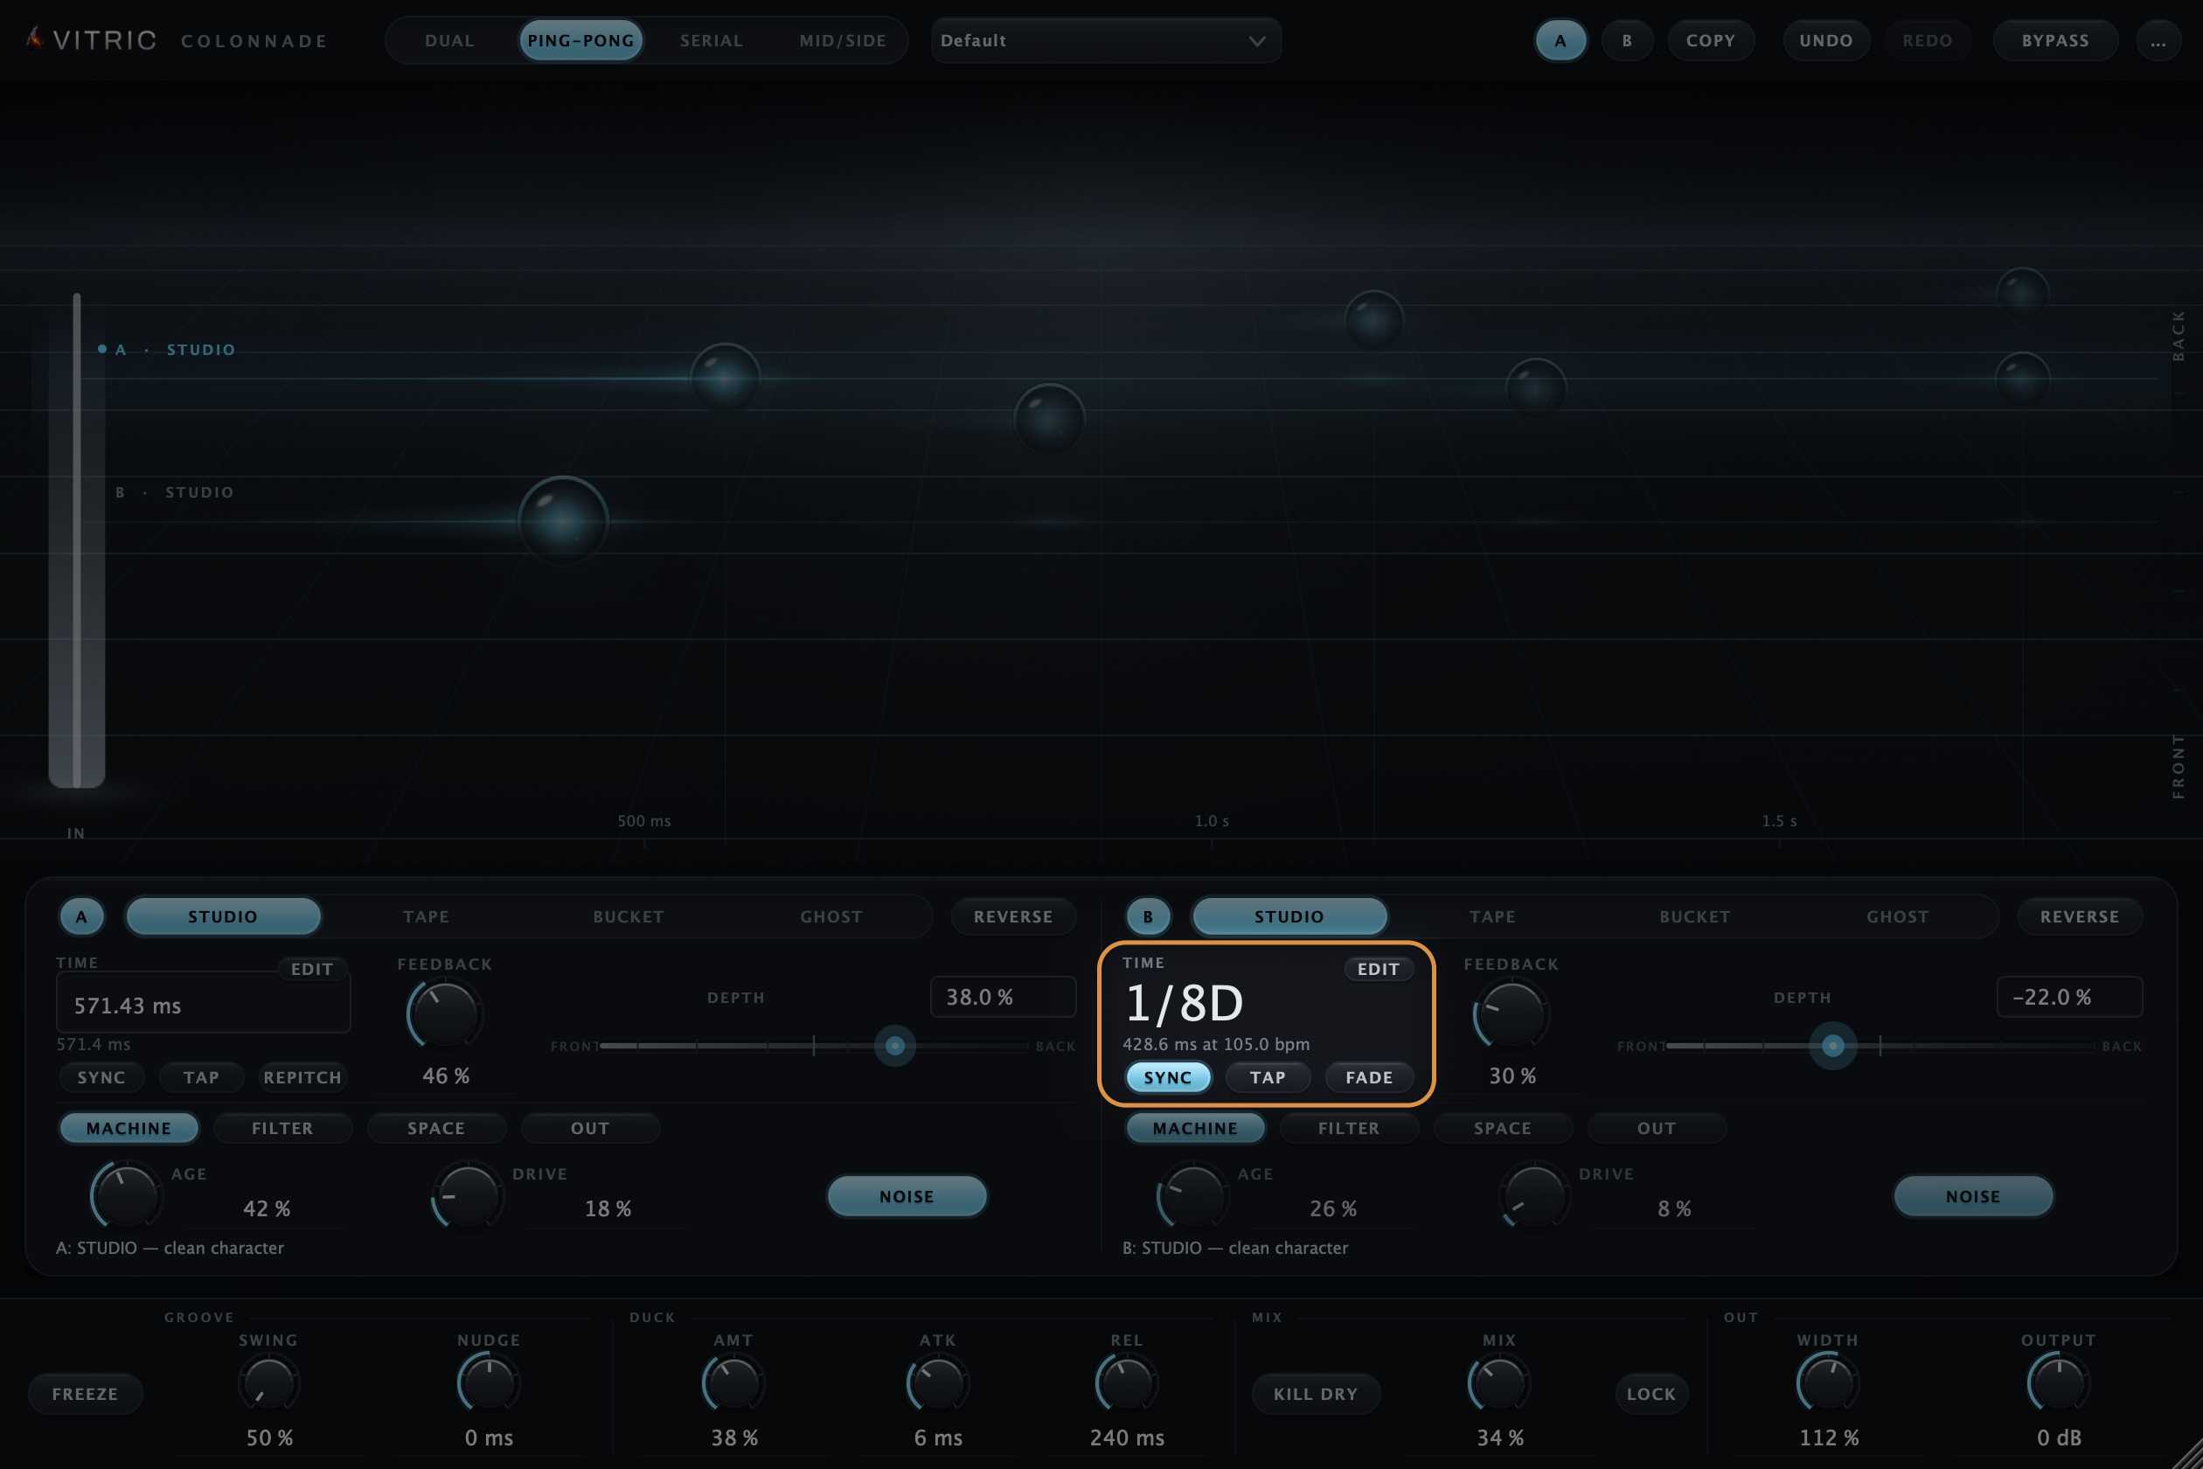
Task: Toggle NOISE on delay B machine
Action: point(1972,1196)
